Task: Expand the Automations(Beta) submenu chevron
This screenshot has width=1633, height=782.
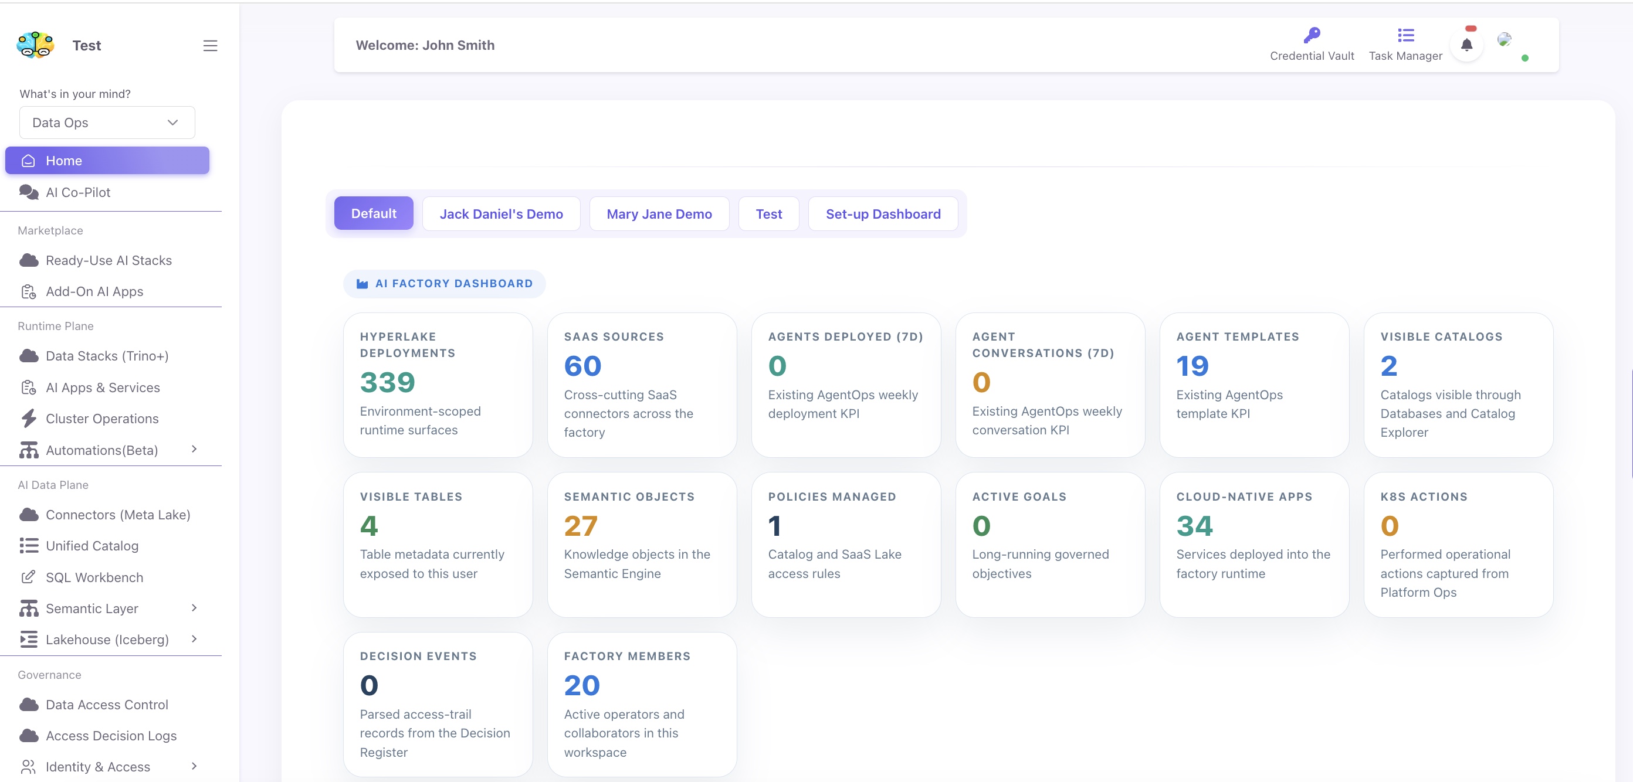Action: tap(194, 449)
